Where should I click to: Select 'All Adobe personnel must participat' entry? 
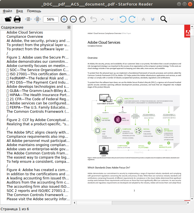click(38, 141)
